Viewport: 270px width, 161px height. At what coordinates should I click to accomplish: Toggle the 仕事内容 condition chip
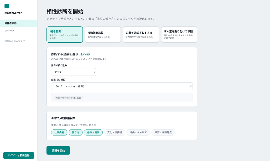pyautogui.click(x=59, y=133)
